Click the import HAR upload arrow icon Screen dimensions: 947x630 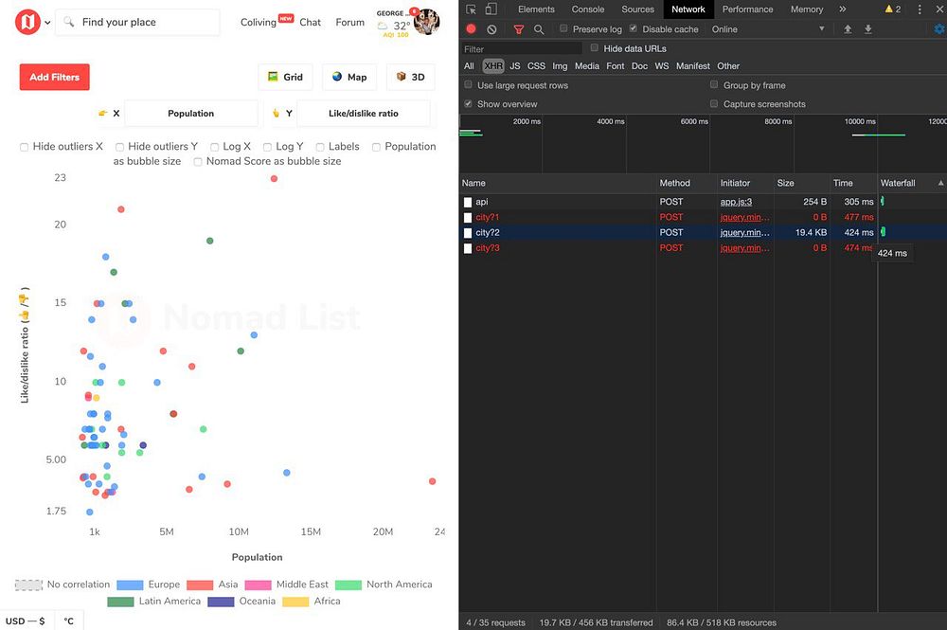coord(848,29)
